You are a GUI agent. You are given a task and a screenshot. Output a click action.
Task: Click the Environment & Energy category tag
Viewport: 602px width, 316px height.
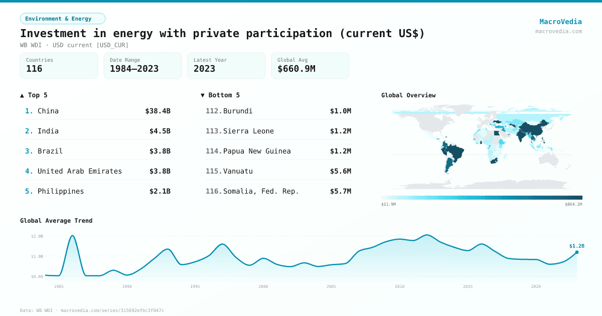[63, 19]
